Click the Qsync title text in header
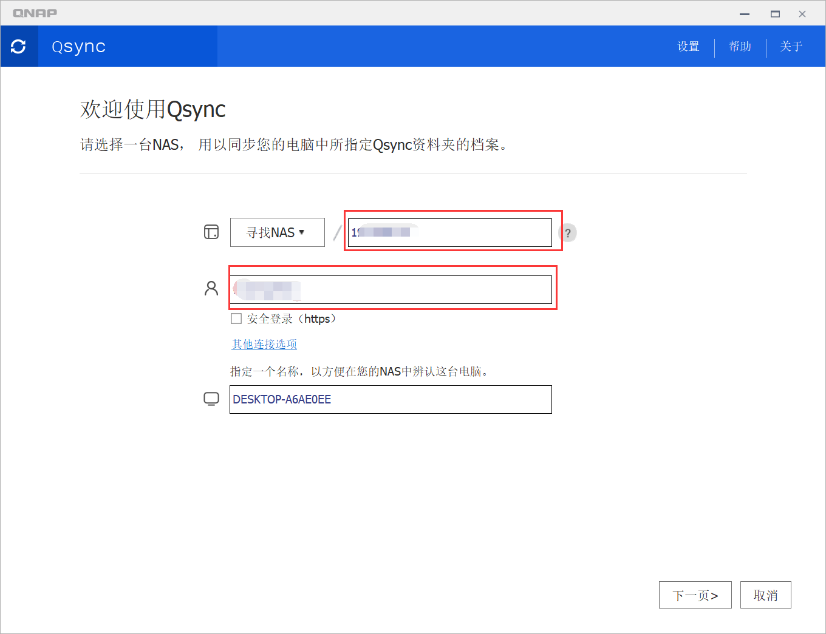Screen dimensions: 826x634 click(x=79, y=47)
